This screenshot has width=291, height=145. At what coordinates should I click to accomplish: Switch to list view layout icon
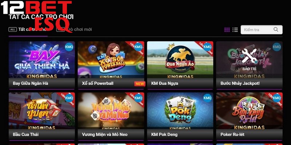point(235,30)
